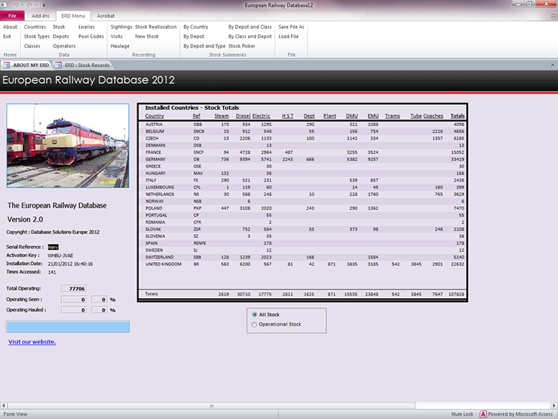The width and height of the screenshot is (558, 419).
Task: Click New Stock in the Recording group
Action: click(x=147, y=36)
